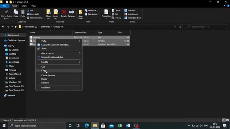Open the 7-Zip submenu
The image size is (230, 129).
tap(59, 41)
